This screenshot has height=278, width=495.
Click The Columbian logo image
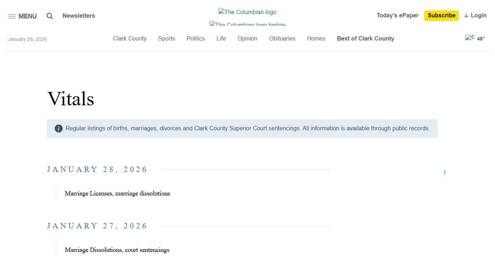pos(247,12)
